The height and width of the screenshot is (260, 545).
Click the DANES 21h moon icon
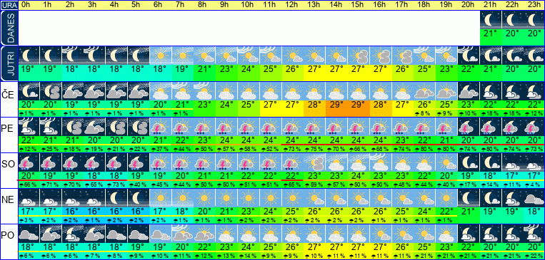(x=491, y=20)
